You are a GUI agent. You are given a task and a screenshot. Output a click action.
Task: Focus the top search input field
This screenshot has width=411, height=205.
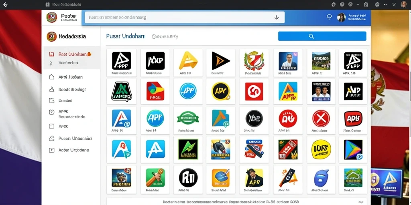click(x=185, y=18)
